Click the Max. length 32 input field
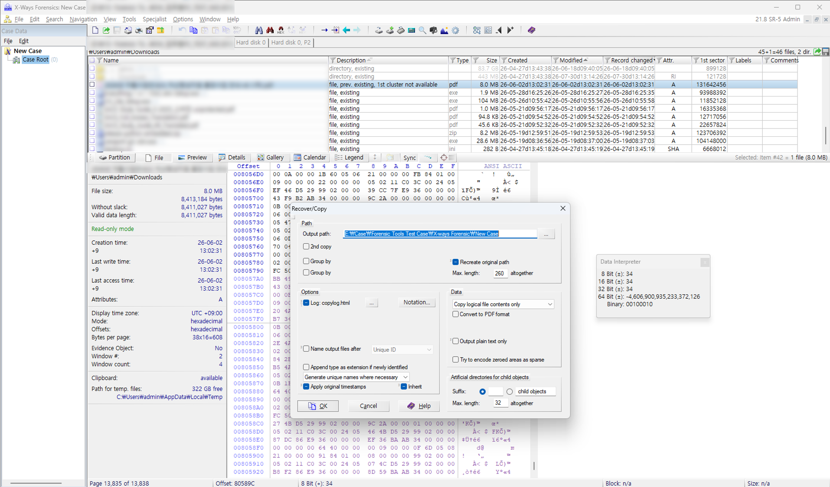The image size is (830, 487). [x=500, y=403]
